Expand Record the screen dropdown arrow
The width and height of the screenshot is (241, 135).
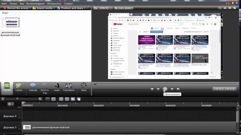pos(30,8)
